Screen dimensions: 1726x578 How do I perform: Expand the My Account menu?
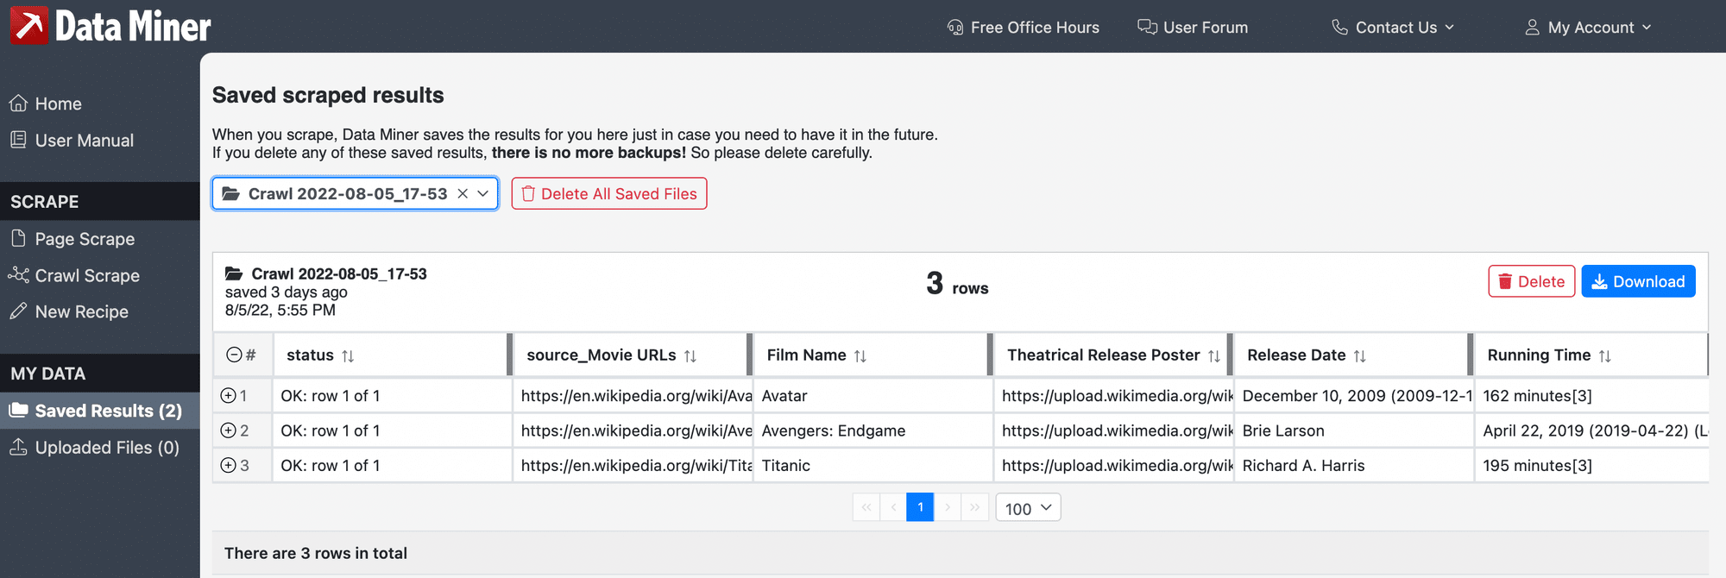point(1588,28)
